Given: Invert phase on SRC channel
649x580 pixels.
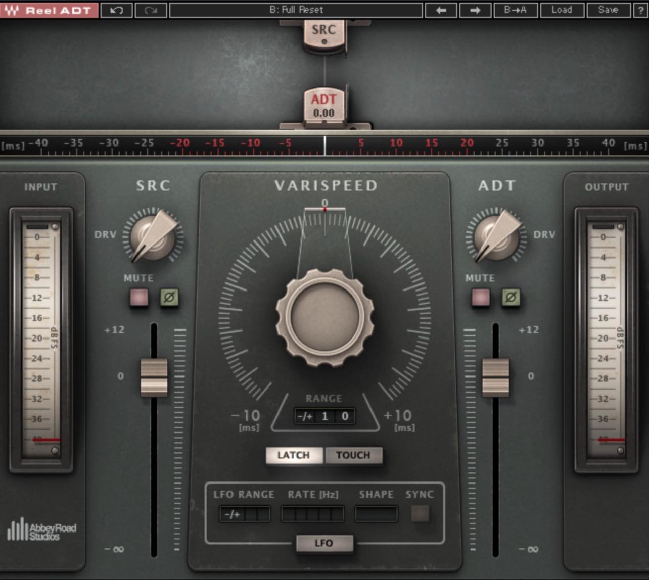Looking at the screenshot, I should (169, 297).
